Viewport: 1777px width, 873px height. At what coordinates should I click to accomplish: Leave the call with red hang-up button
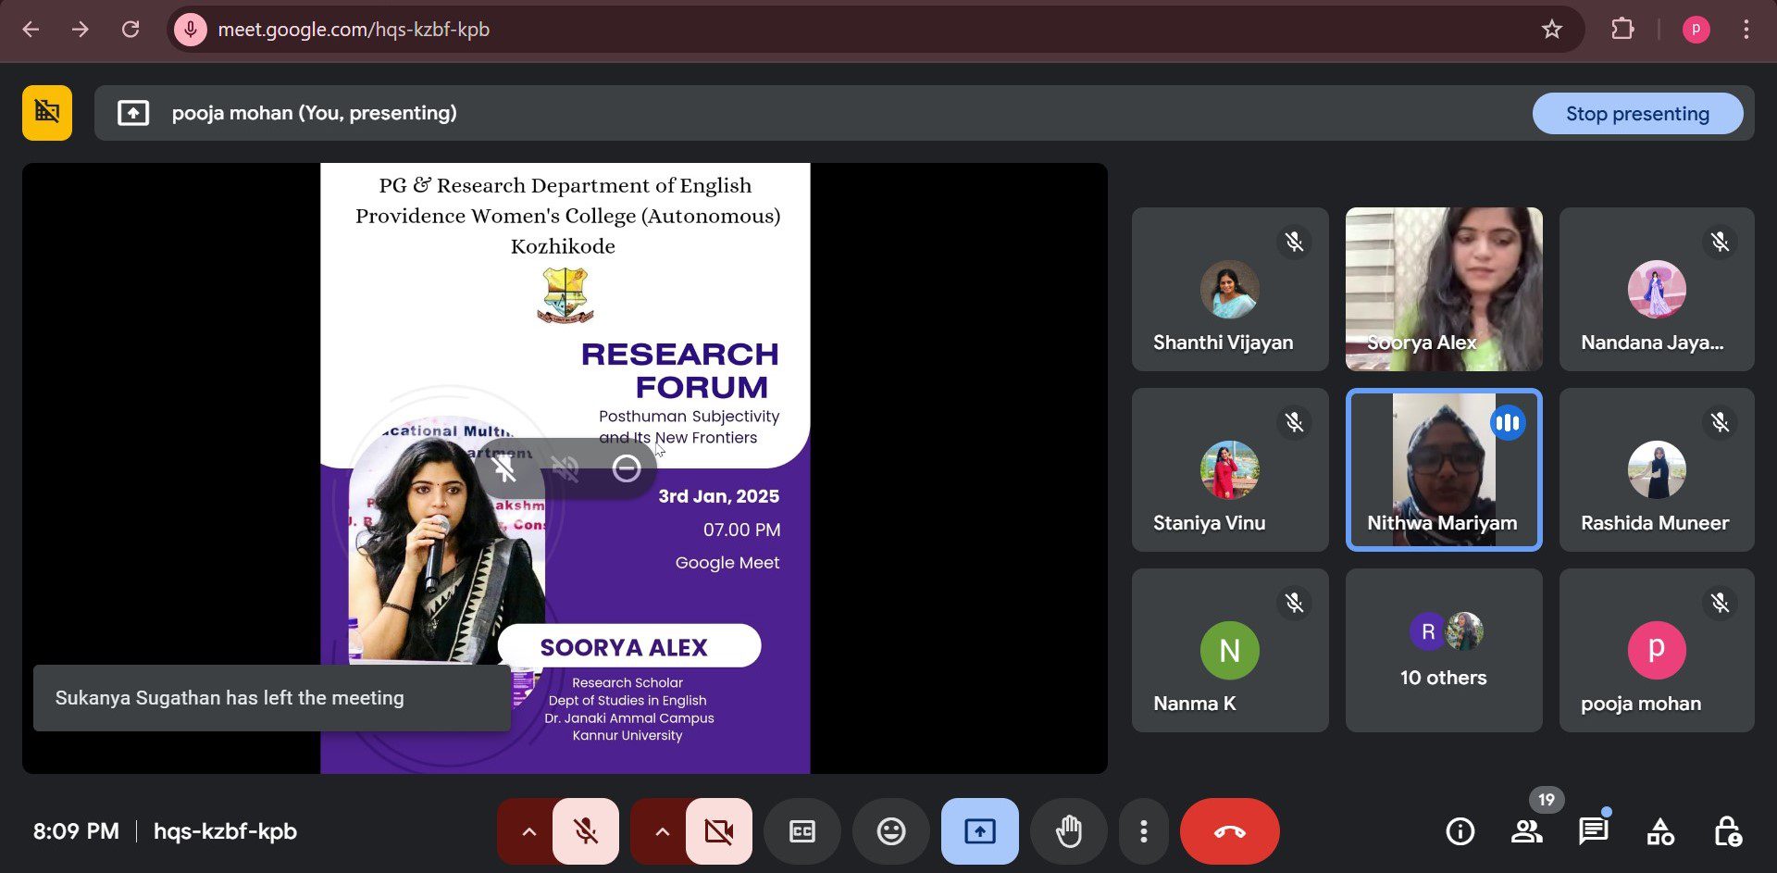1229,831
